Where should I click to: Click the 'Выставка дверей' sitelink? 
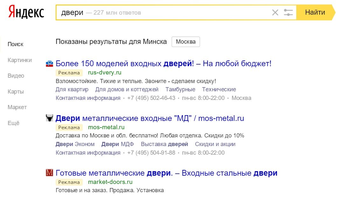(x=164, y=144)
